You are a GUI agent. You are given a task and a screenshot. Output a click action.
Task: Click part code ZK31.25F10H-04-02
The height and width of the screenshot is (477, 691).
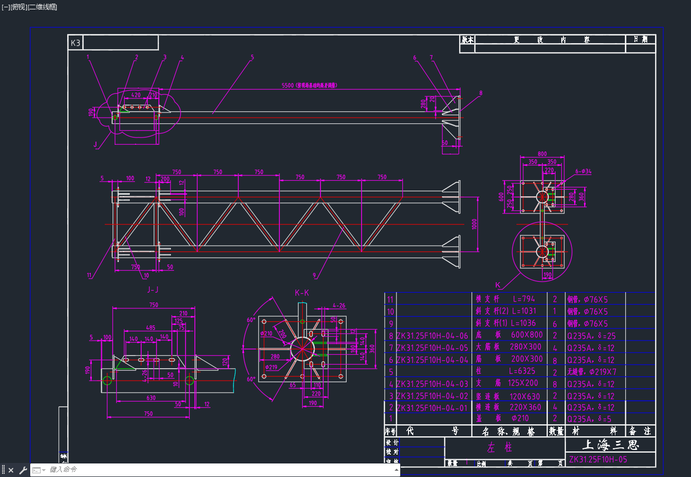[x=432, y=396]
